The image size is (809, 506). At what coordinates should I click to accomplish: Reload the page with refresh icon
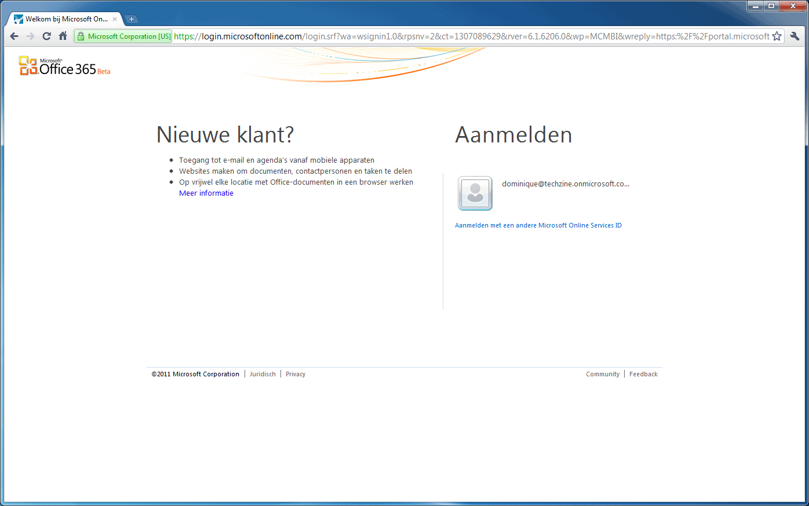pos(47,36)
